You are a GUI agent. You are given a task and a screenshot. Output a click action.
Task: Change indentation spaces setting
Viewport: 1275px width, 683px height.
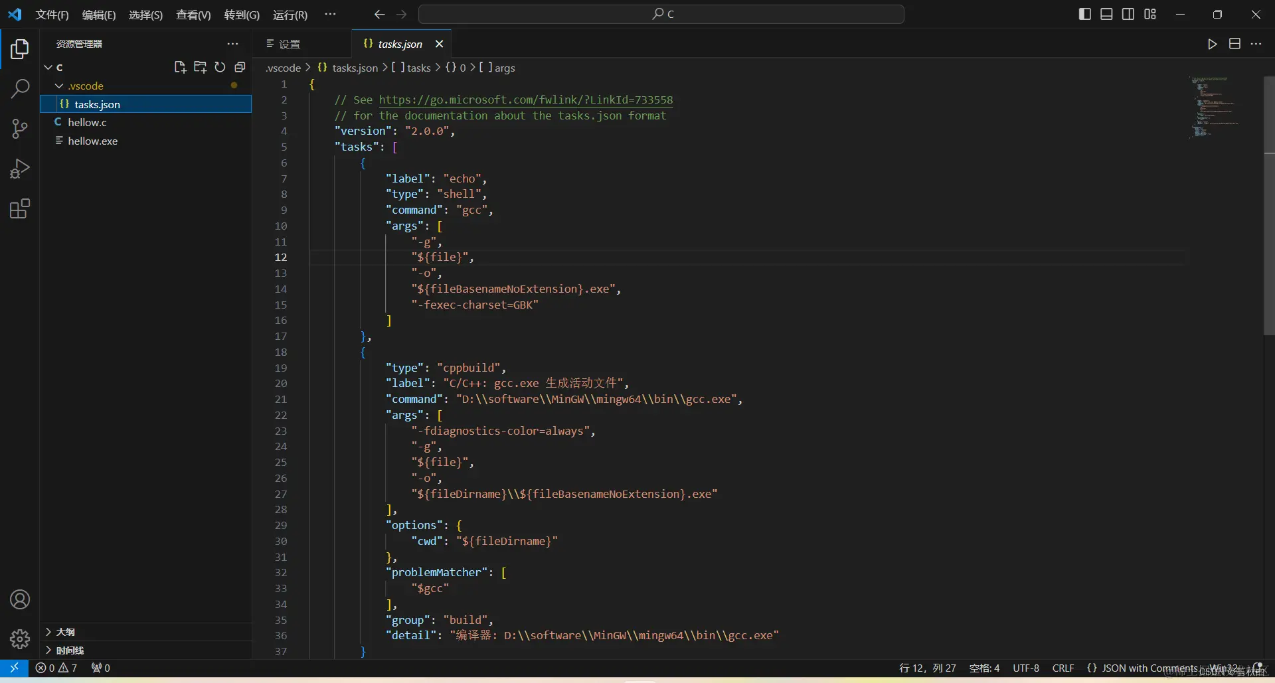tap(984, 668)
